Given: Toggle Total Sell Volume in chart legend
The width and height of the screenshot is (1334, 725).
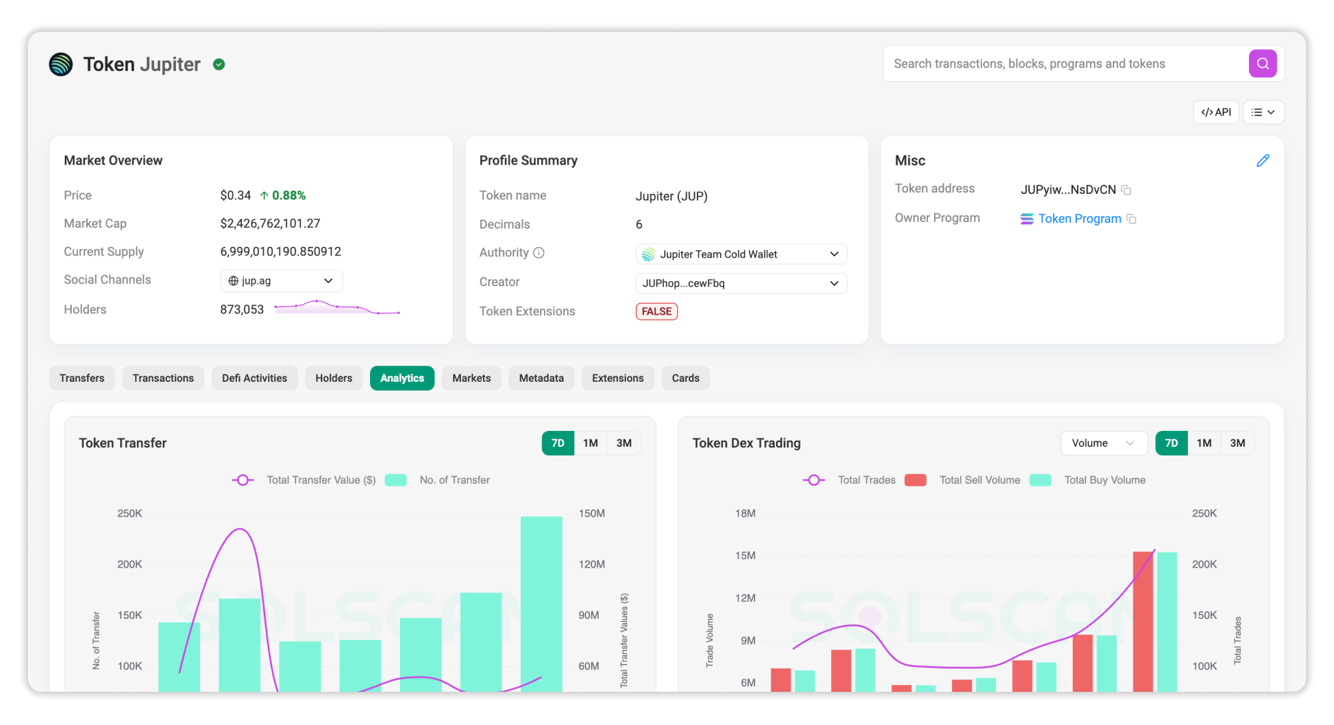Looking at the screenshot, I should click(x=915, y=479).
